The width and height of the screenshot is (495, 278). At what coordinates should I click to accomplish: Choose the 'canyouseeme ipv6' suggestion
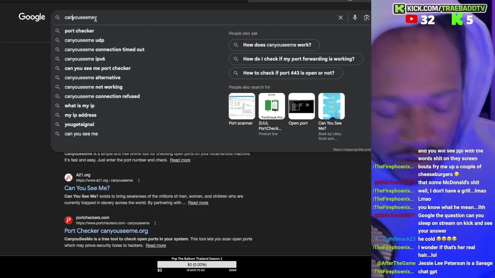tap(85, 59)
